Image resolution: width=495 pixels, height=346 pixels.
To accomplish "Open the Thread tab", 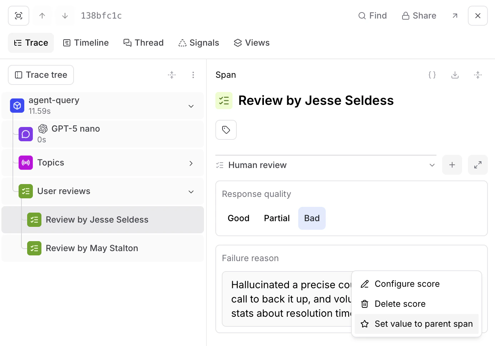I will click(x=143, y=43).
